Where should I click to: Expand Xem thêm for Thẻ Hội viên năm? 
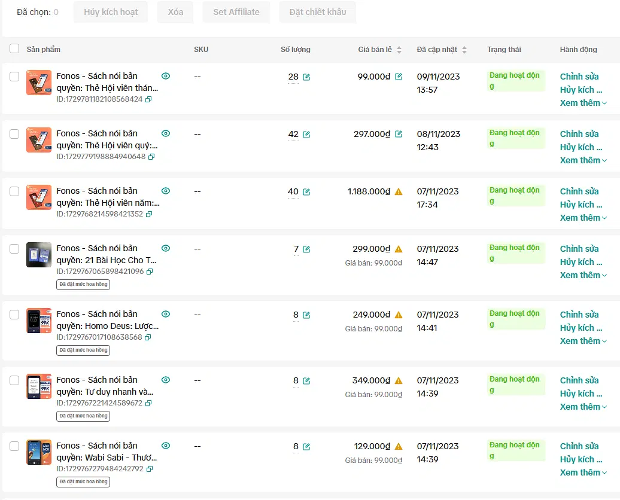click(x=583, y=218)
